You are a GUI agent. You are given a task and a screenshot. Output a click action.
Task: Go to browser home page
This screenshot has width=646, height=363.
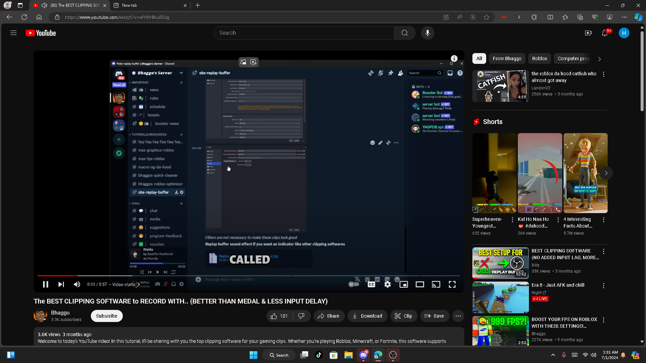click(39, 17)
